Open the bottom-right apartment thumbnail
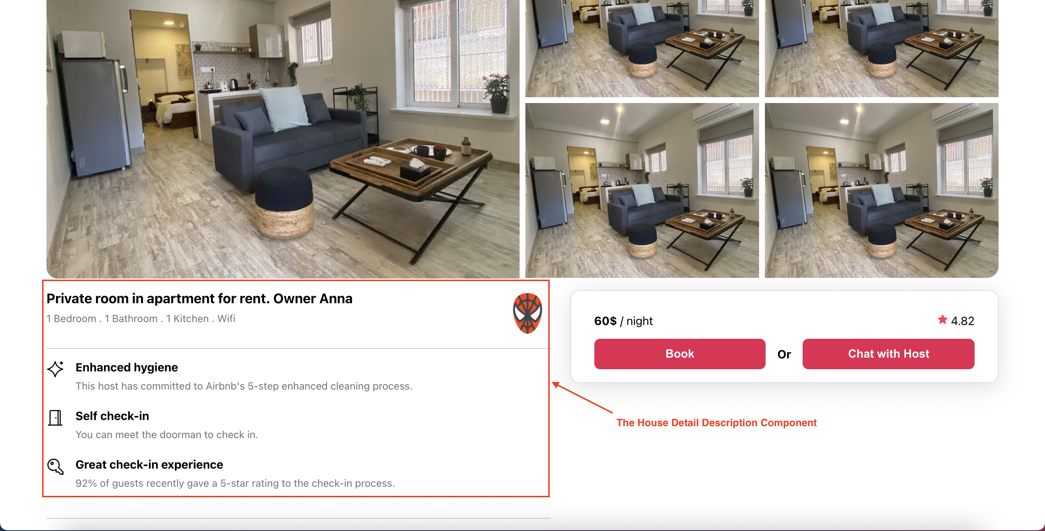1045x531 pixels. pyautogui.click(x=881, y=190)
